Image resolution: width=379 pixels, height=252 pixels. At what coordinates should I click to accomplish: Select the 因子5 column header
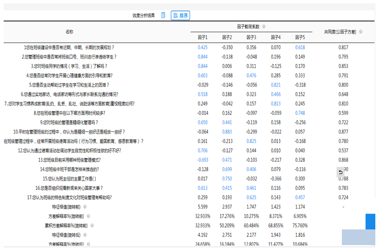300,38
